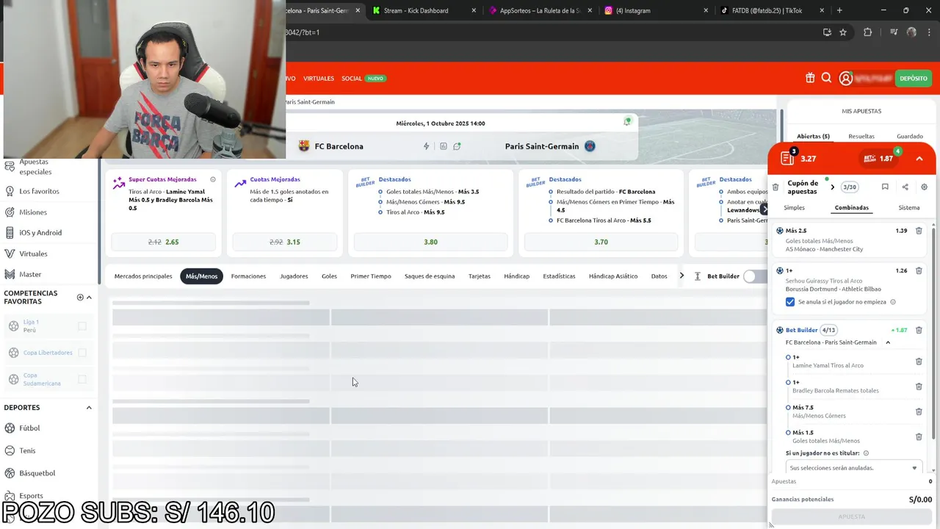The width and height of the screenshot is (940, 529).
Task: Save the bet slip with bookmark icon
Action: tap(885, 187)
